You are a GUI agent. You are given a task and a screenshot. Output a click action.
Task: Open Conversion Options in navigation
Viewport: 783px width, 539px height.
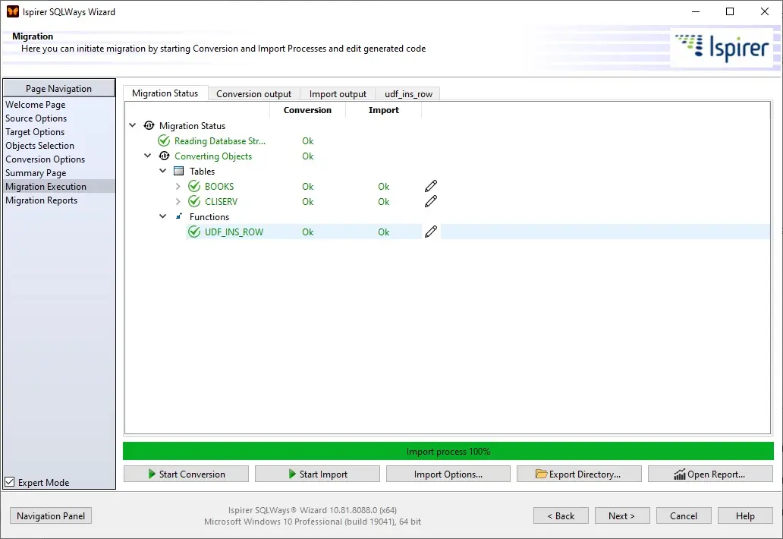click(x=46, y=159)
